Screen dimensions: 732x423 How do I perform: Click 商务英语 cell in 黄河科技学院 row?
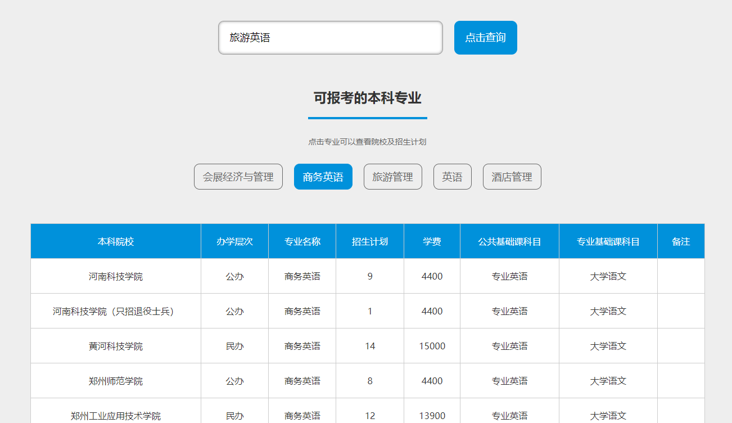point(302,346)
